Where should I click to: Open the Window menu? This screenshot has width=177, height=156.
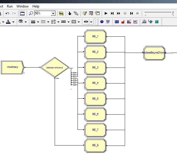click(x=23, y=6)
